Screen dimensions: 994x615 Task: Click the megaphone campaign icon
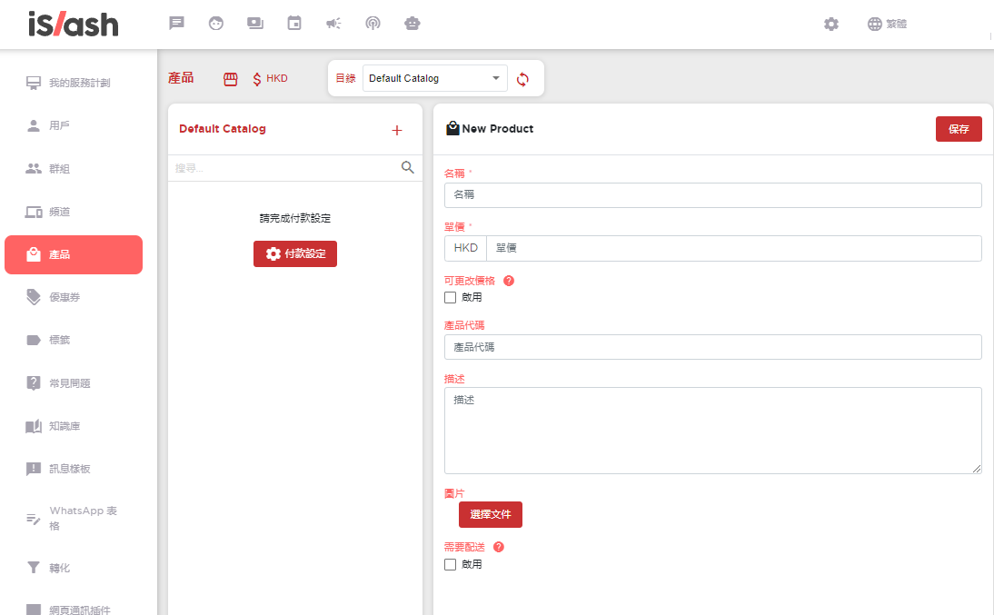click(333, 24)
